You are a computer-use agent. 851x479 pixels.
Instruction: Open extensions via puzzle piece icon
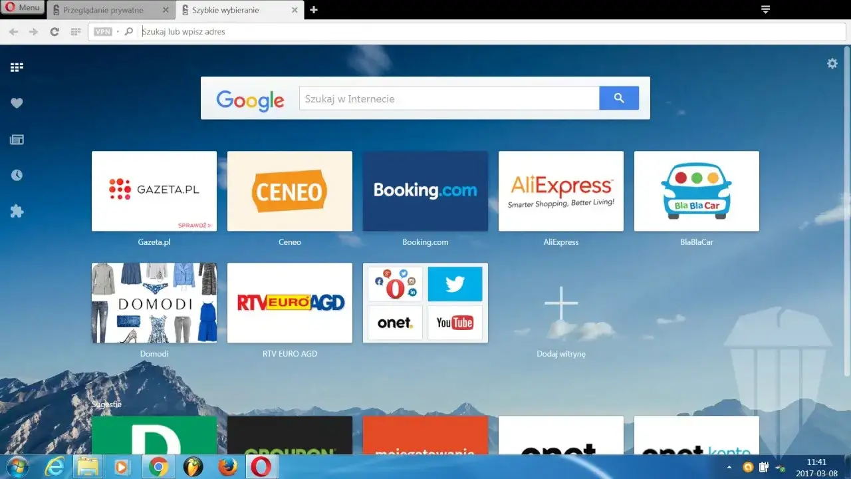tap(17, 212)
